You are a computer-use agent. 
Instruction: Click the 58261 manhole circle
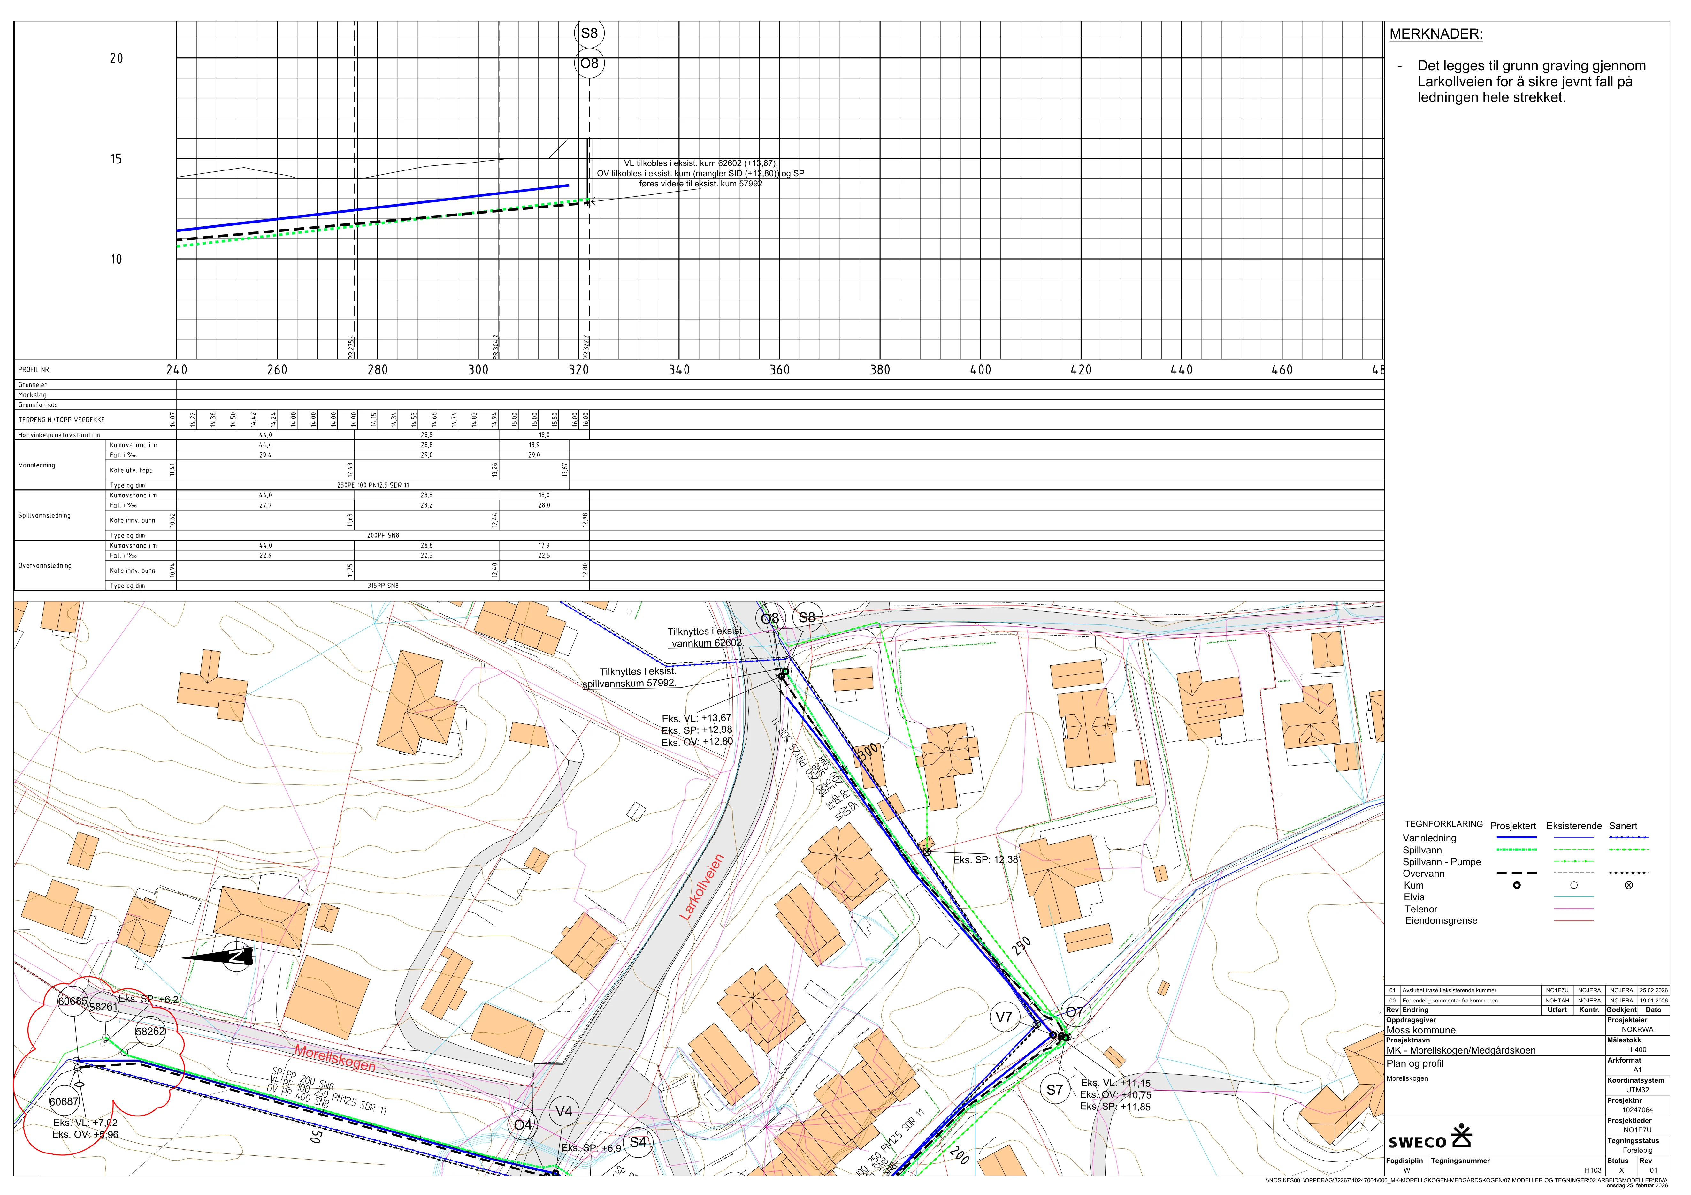(x=104, y=1007)
